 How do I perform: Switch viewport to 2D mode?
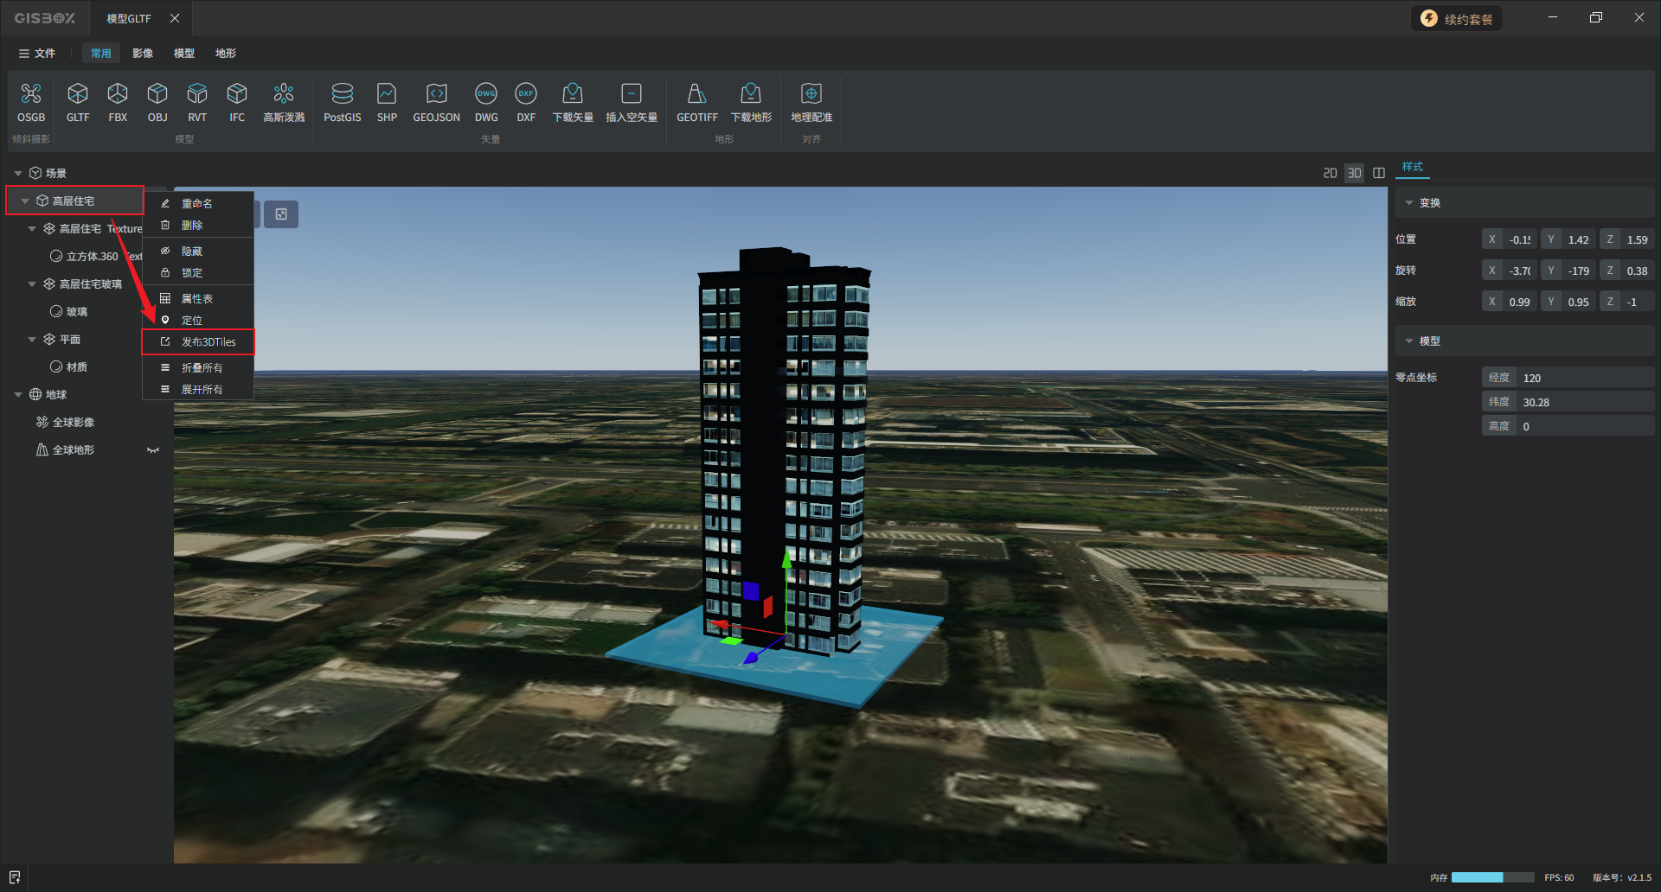pyautogui.click(x=1330, y=173)
